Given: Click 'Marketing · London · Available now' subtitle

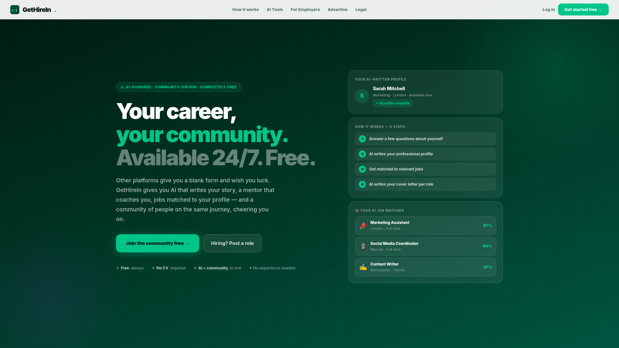Looking at the screenshot, I should click(x=402, y=95).
